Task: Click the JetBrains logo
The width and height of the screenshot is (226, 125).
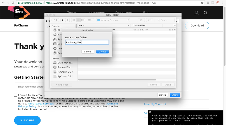Action: pos(19,13)
